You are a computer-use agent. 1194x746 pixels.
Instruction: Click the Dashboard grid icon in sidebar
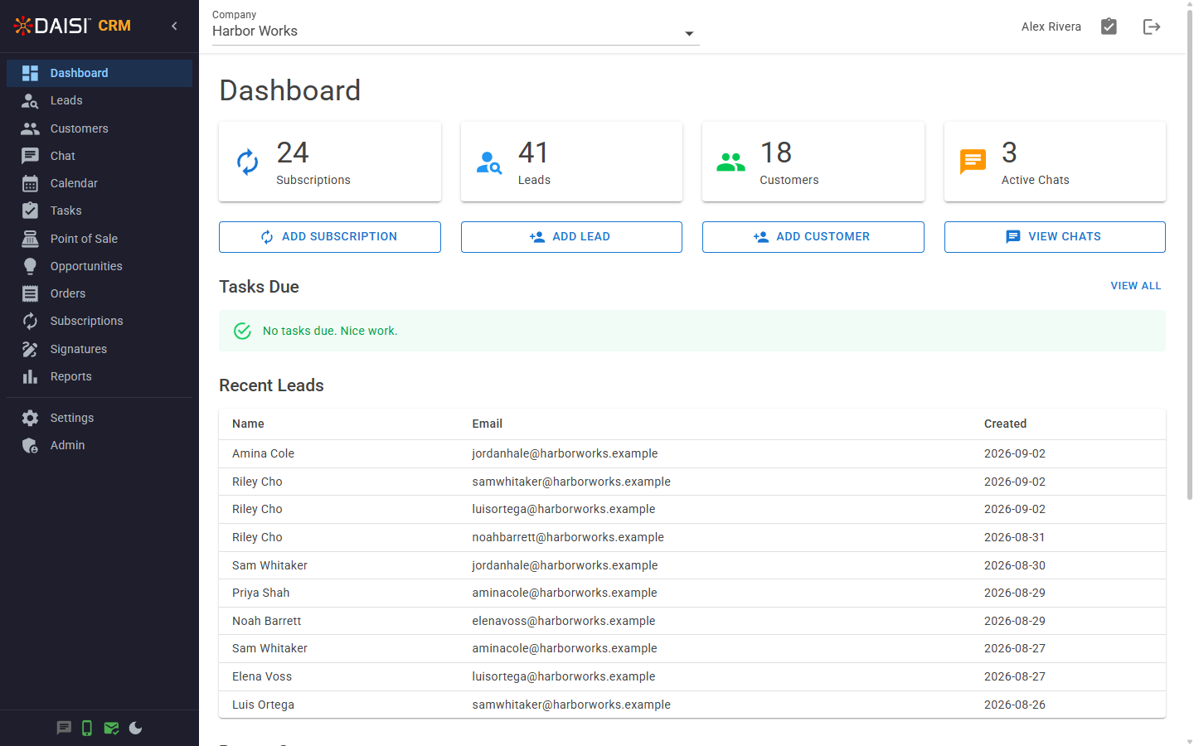(30, 73)
